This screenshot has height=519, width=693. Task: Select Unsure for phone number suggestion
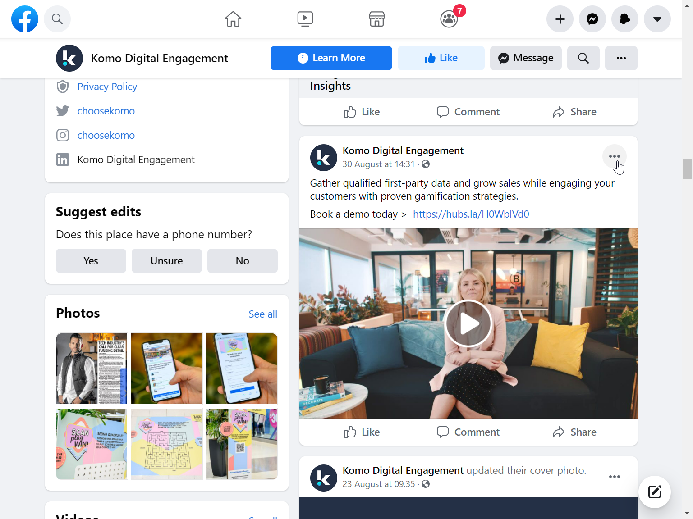pyautogui.click(x=167, y=261)
